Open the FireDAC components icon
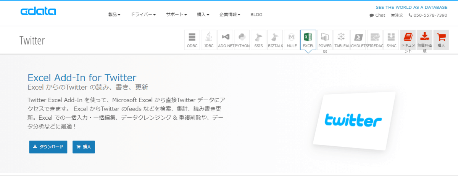458x190 pixels. click(374, 40)
